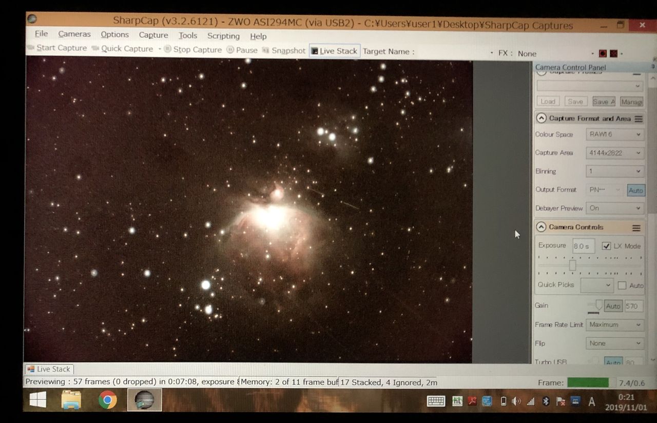This screenshot has width=657, height=423.
Task: Toggle the LX Mode checkbox
Action: tap(606, 246)
